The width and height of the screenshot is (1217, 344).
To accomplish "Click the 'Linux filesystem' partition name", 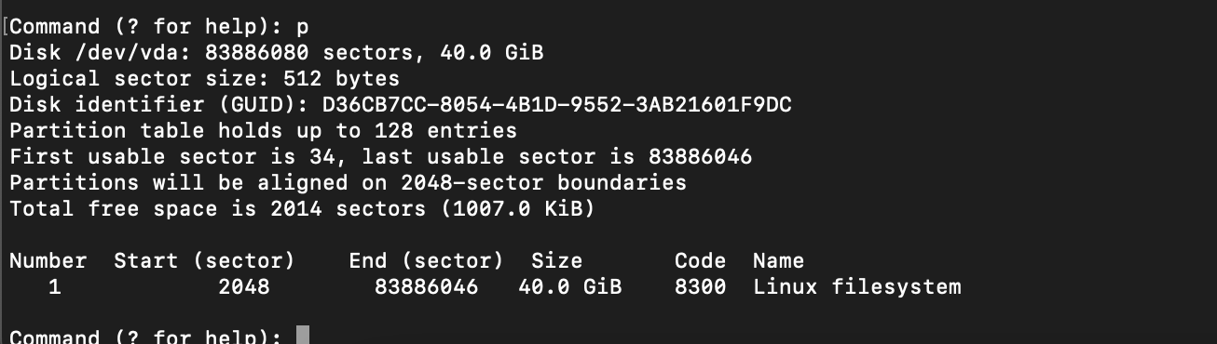I will (x=856, y=286).
